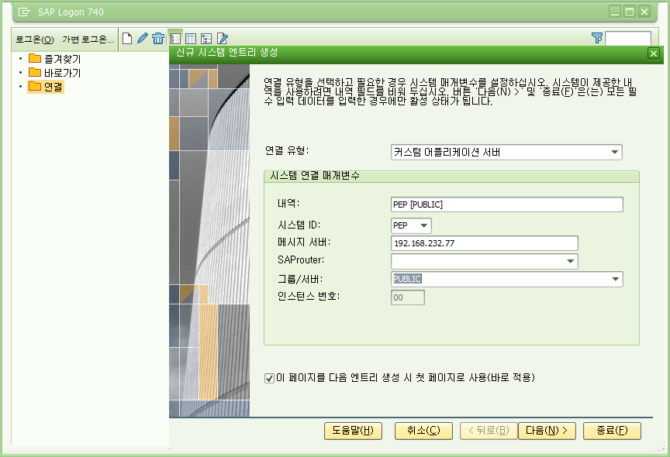The height and width of the screenshot is (457, 670).
Task: Close the 신규 시스템 엔트리 생성 dialog
Action: point(653,53)
